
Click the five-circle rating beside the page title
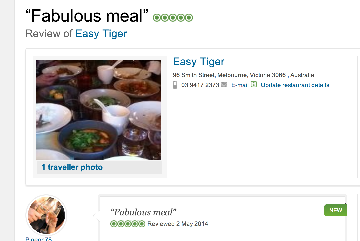point(173,18)
